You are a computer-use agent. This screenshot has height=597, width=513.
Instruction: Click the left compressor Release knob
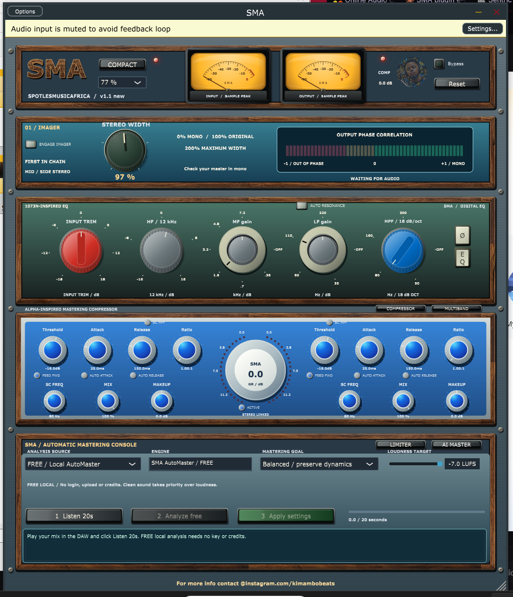coord(142,350)
